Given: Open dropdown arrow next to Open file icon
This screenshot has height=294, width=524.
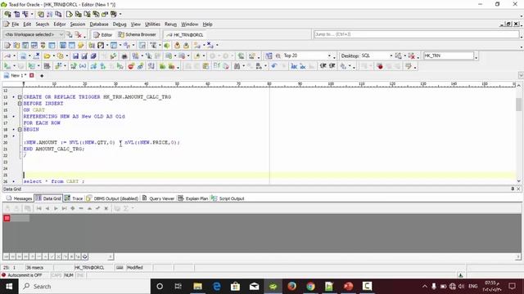Looking at the screenshot, I should click(x=53, y=56).
